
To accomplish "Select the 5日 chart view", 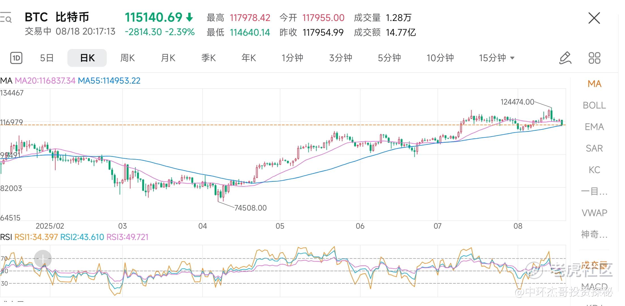I will tap(47, 58).
